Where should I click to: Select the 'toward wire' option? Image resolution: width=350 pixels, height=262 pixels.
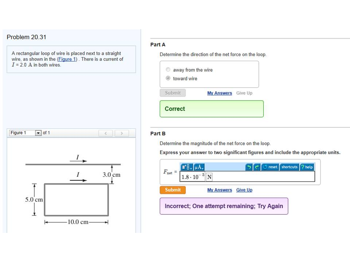click(x=168, y=78)
